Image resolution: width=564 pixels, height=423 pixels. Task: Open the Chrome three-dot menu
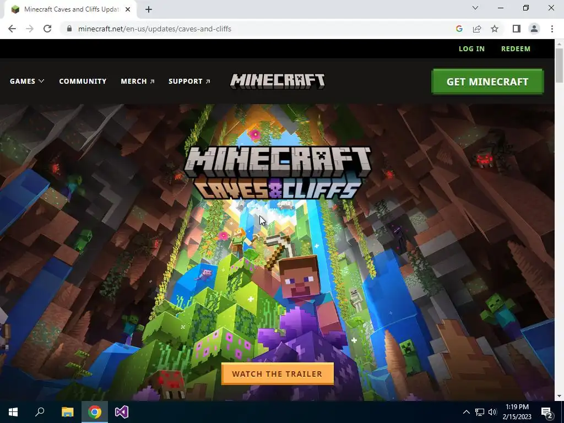click(552, 29)
